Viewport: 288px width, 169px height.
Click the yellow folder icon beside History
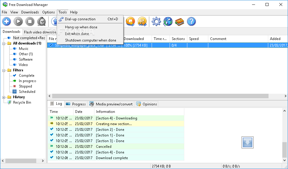point(9,97)
